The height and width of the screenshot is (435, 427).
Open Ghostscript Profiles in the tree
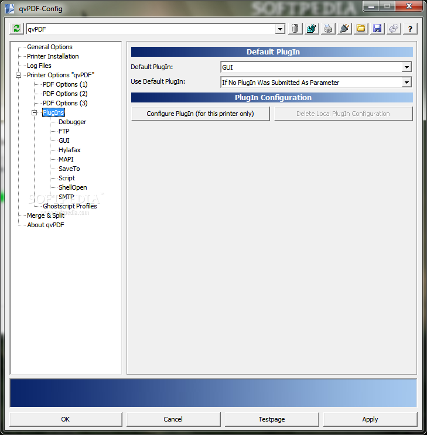click(70, 206)
